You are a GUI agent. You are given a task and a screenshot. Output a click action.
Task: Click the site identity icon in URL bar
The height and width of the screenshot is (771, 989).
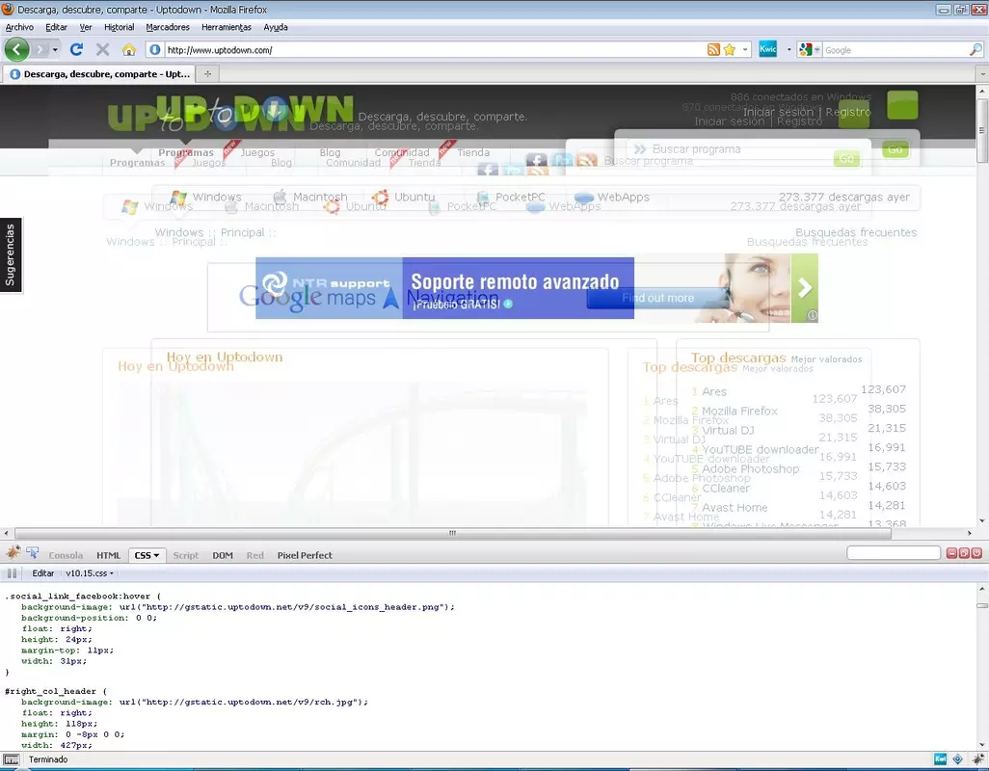click(155, 50)
